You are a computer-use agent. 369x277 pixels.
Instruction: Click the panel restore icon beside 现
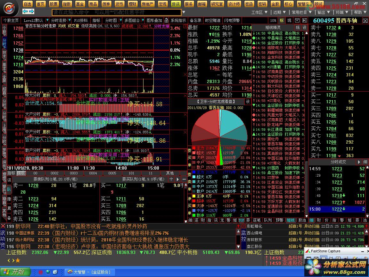tap(297, 21)
